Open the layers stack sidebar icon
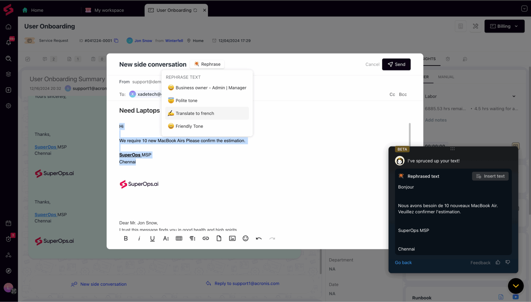 (x=9, y=74)
